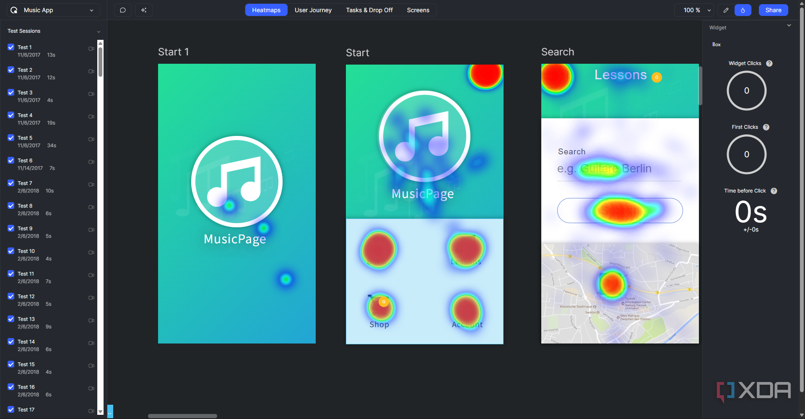Open the comment bubble tool

123,10
